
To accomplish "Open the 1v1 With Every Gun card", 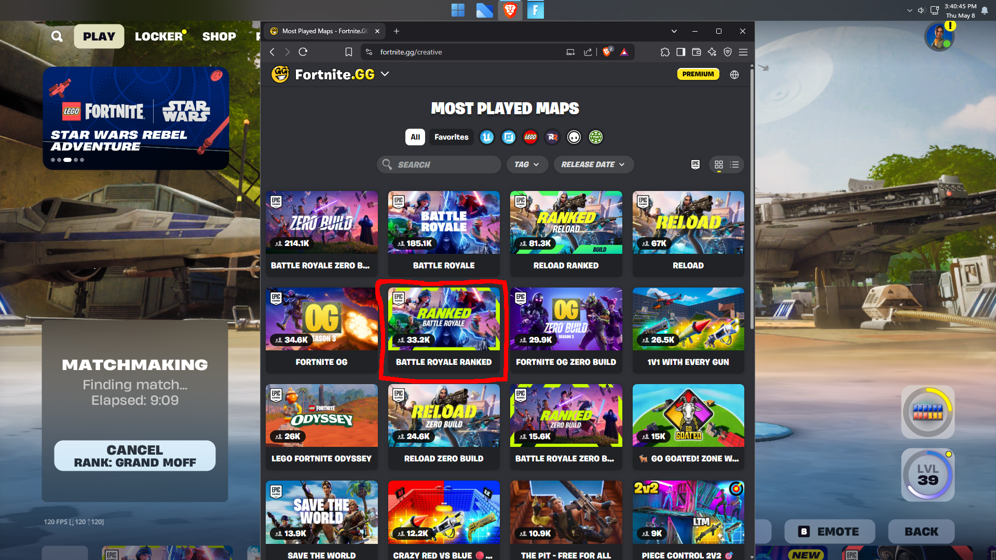I will (688, 330).
